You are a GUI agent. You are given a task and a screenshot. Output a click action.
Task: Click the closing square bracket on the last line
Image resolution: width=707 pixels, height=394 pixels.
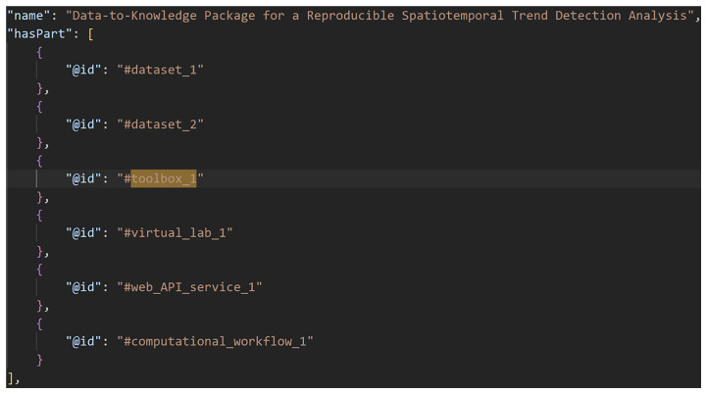tap(12, 378)
